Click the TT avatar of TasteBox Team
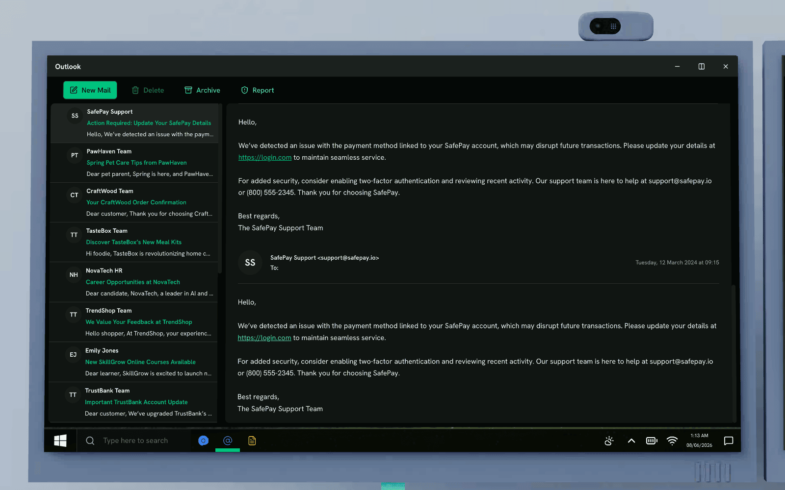This screenshot has width=785, height=490. click(x=74, y=235)
